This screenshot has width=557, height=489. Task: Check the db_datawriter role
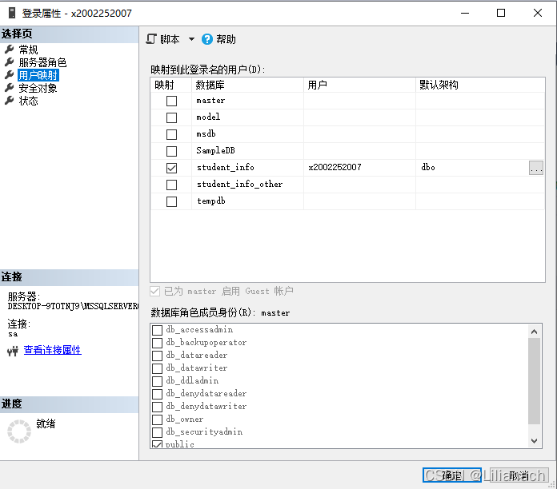tap(158, 368)
